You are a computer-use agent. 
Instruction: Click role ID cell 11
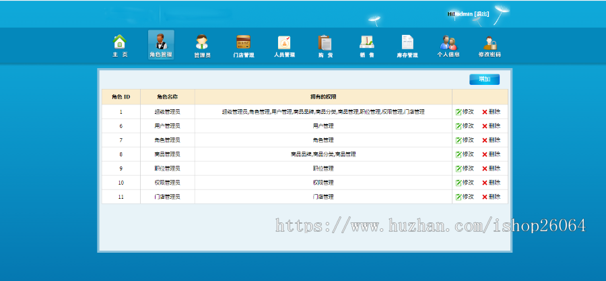pyautogui.click(x=121, y=197)
